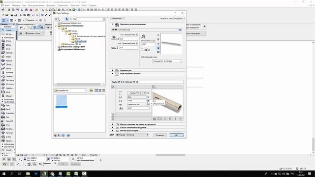
Task: Click the Windows Start button
Action: (x=4, y=174)
